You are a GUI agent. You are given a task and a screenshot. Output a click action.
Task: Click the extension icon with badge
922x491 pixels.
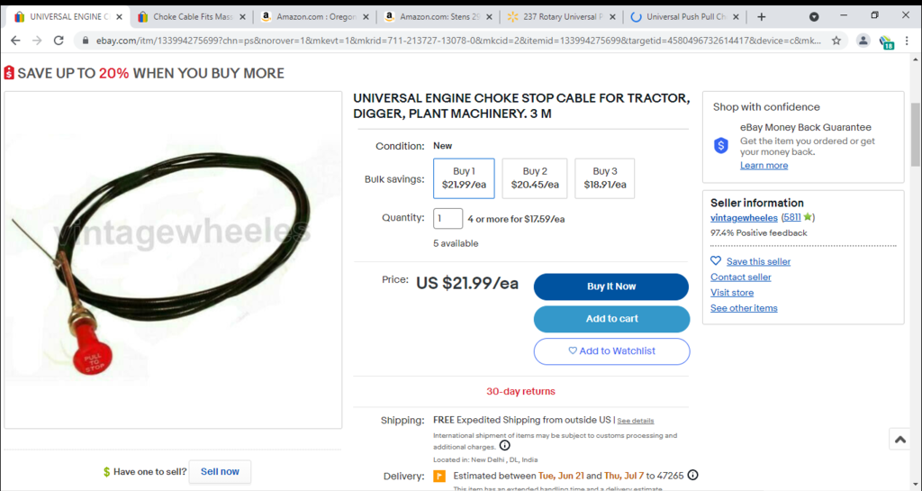(x=886, y=41)
